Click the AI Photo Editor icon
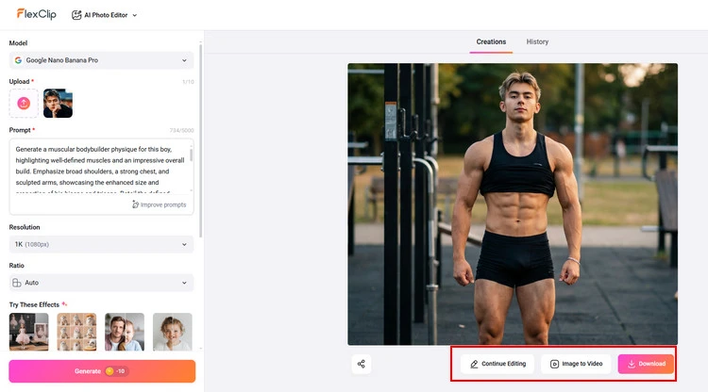 76,15
